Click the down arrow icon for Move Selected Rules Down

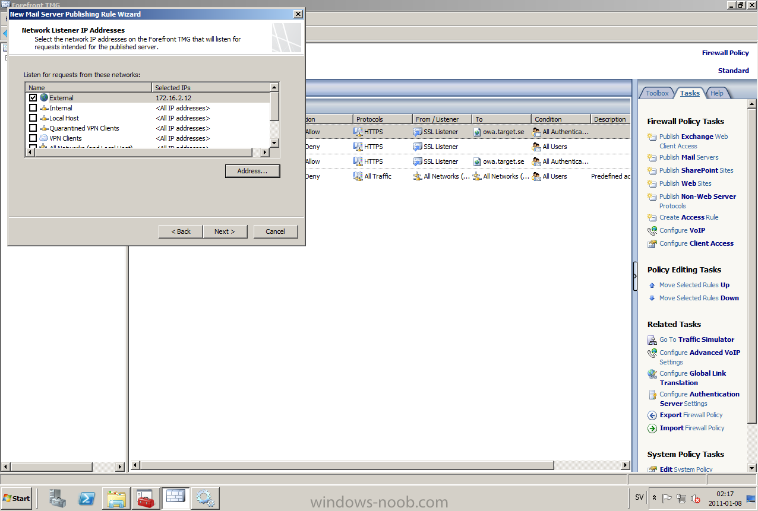652,299
